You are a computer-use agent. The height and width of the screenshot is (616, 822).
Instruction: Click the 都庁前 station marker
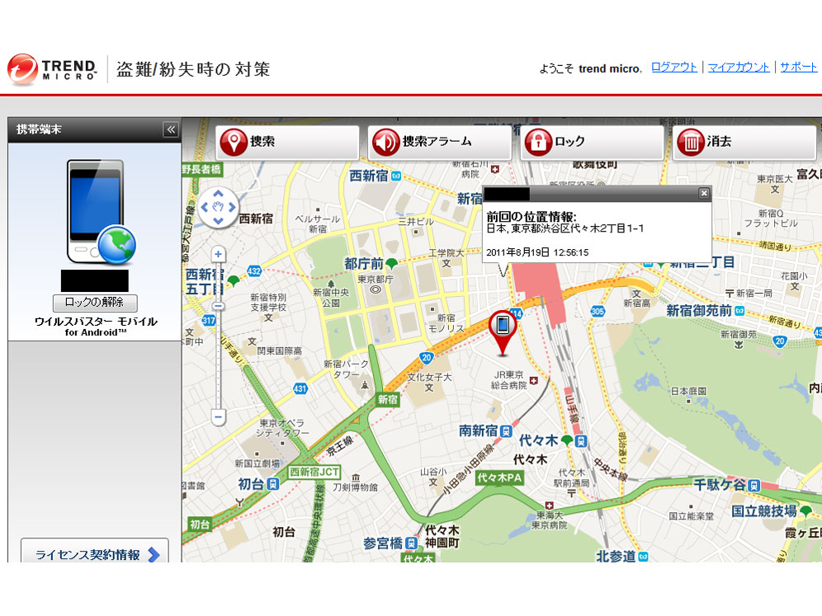391,264
